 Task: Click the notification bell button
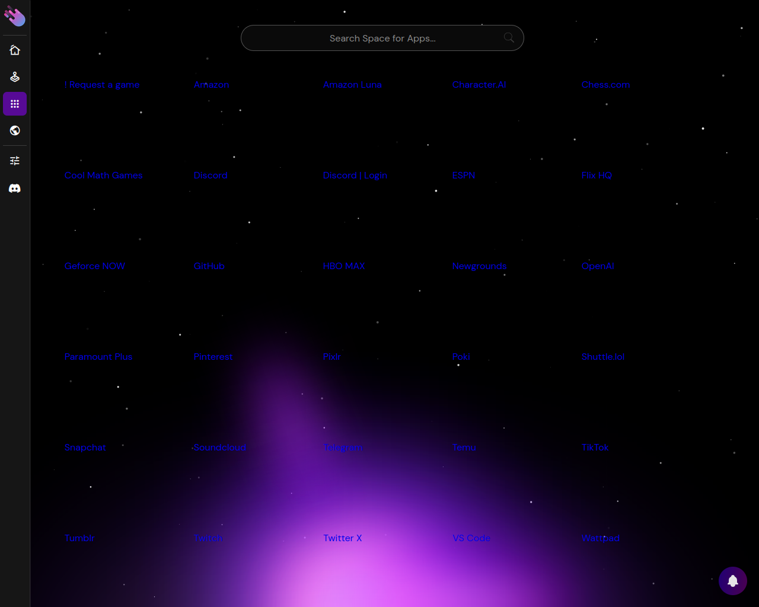tap(733, 581)
